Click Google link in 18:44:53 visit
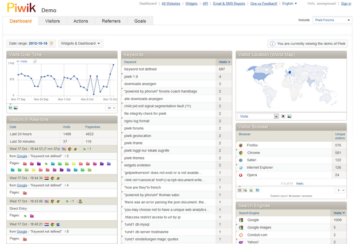 22,156
